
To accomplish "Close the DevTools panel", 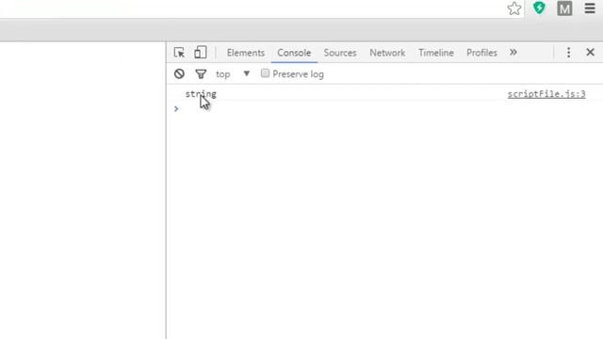I will [590, 53].
